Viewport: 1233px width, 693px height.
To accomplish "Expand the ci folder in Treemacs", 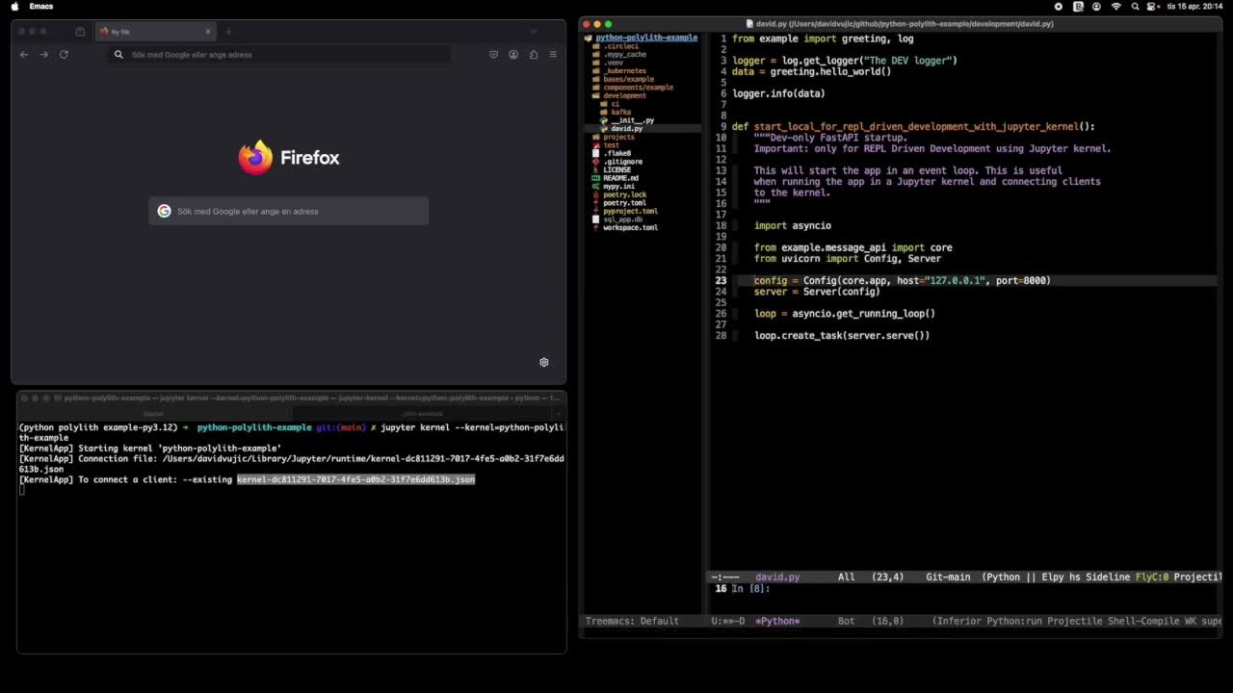I will pos(616,104).
